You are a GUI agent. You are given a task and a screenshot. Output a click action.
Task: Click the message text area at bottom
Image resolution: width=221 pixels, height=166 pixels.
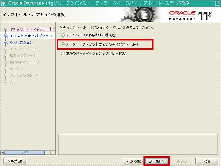tap(138, 144)
